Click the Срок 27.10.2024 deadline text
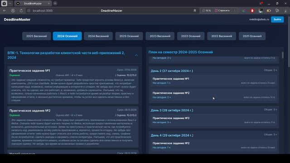This screenshot has height=163, width=290. click(127, 70)
